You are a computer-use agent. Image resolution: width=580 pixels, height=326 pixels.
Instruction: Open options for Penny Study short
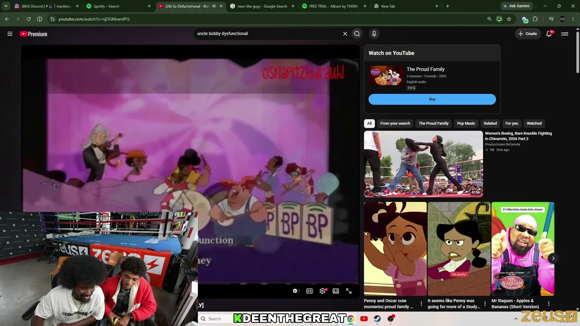point(485,304)
